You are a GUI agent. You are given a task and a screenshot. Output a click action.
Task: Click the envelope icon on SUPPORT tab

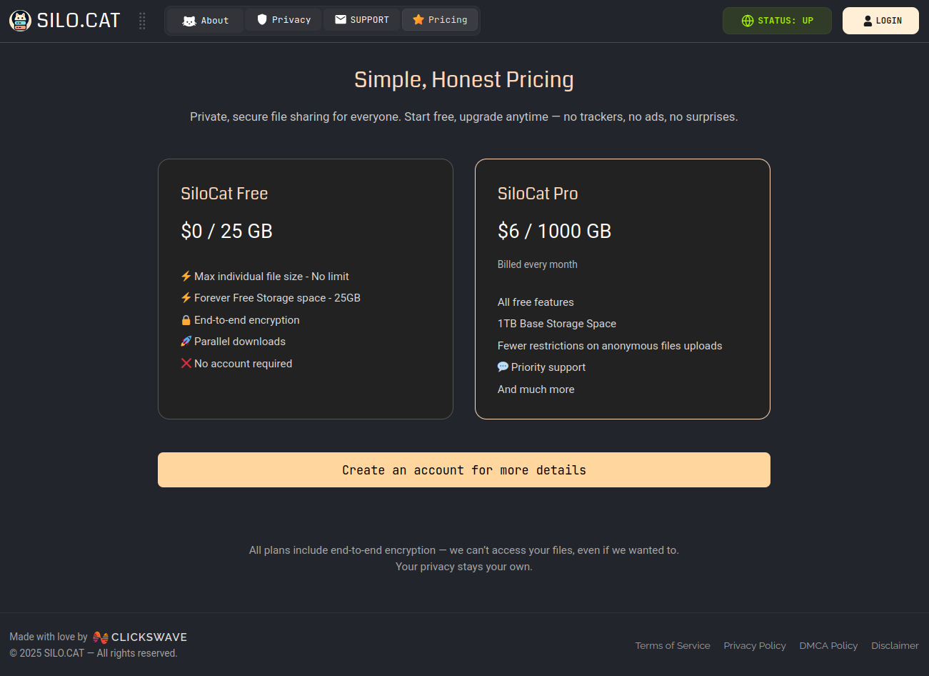(341, 20)
